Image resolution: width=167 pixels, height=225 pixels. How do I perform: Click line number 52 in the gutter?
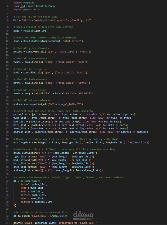pyautogui.click(x=7, y=181)
